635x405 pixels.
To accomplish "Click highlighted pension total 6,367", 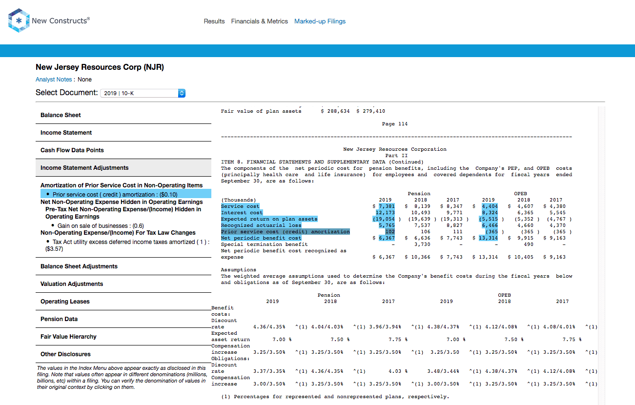I will [x=387, y=238].
